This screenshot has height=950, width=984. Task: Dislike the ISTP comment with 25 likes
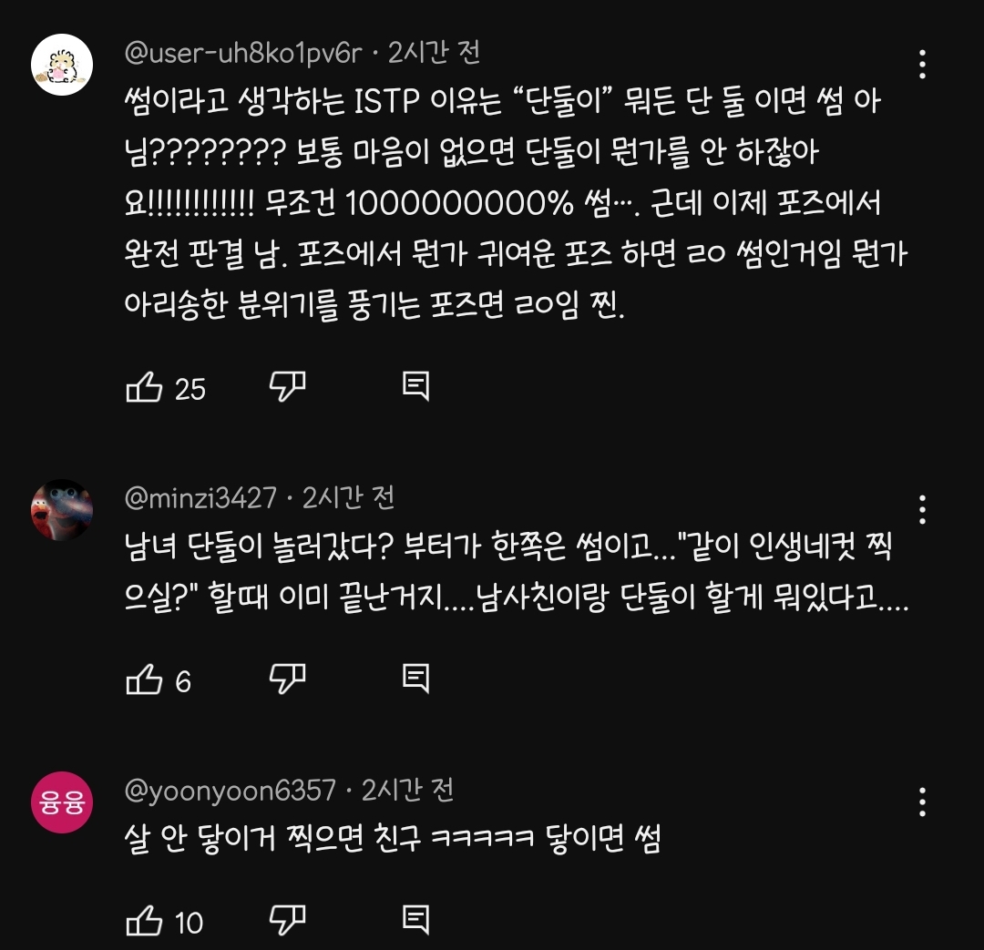287,386
